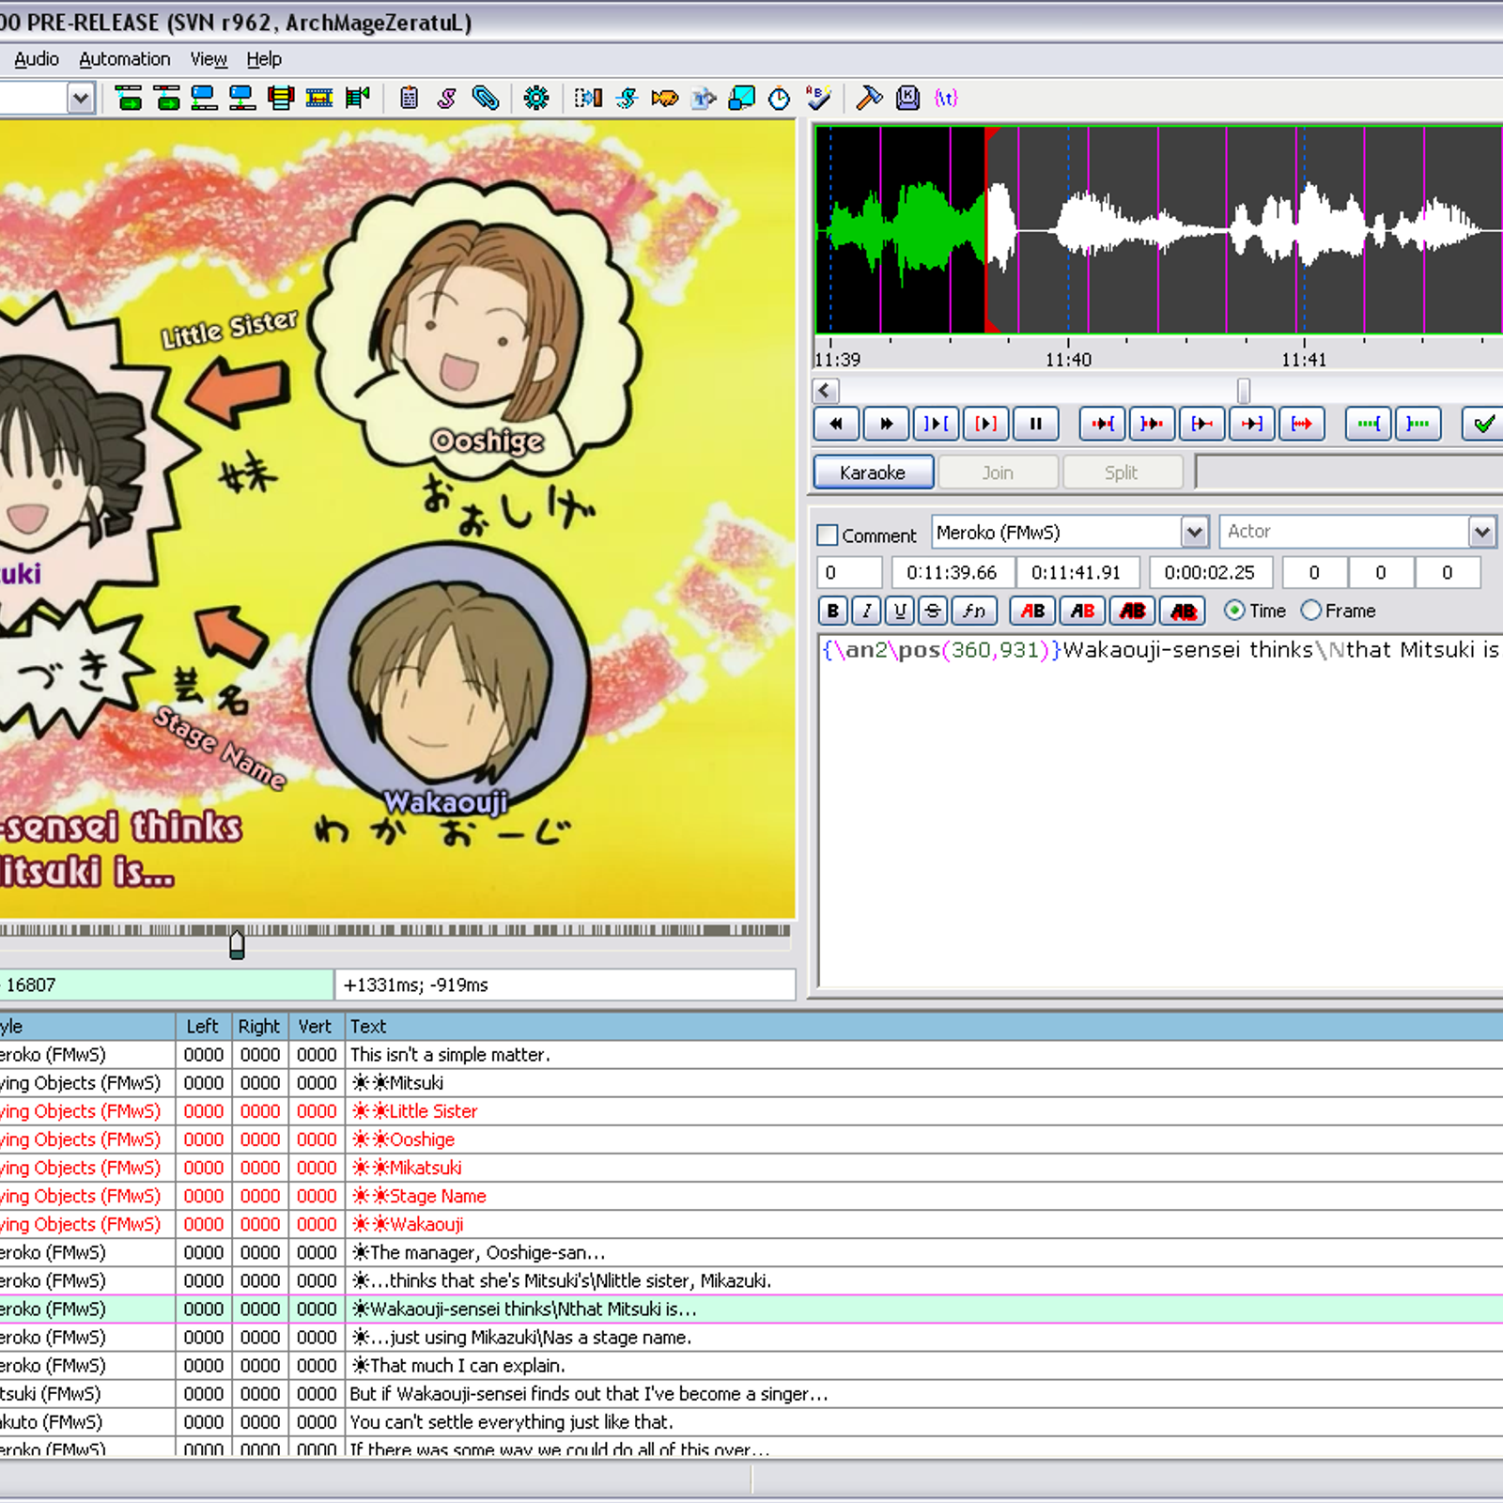Image resolution: width=1503 pixels, height=1503 pixels.
Task: Toggle strikeout formatting button S
Action: tap(933, 611)
